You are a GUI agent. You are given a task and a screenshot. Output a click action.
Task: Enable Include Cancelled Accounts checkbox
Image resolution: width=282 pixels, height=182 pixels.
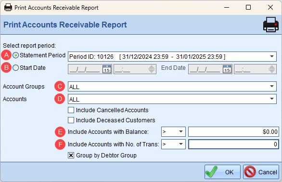(x=71, y=110)
